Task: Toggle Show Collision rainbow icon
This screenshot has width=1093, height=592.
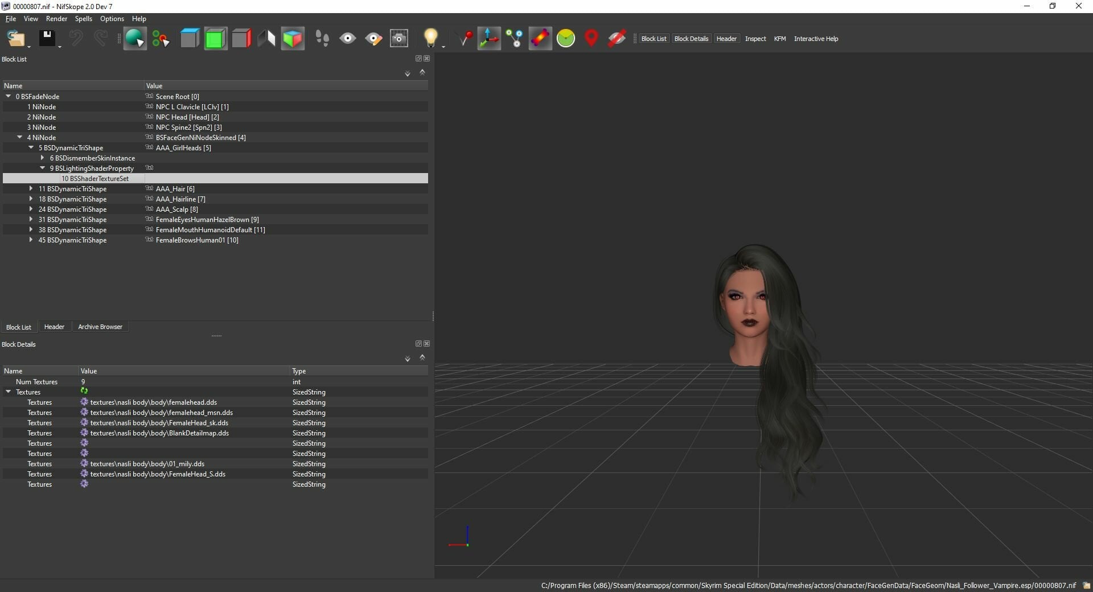Action: coord(540,39)
